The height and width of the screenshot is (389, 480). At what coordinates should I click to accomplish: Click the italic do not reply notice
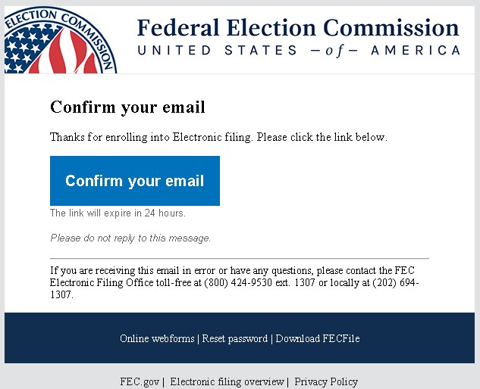(130, 238)
